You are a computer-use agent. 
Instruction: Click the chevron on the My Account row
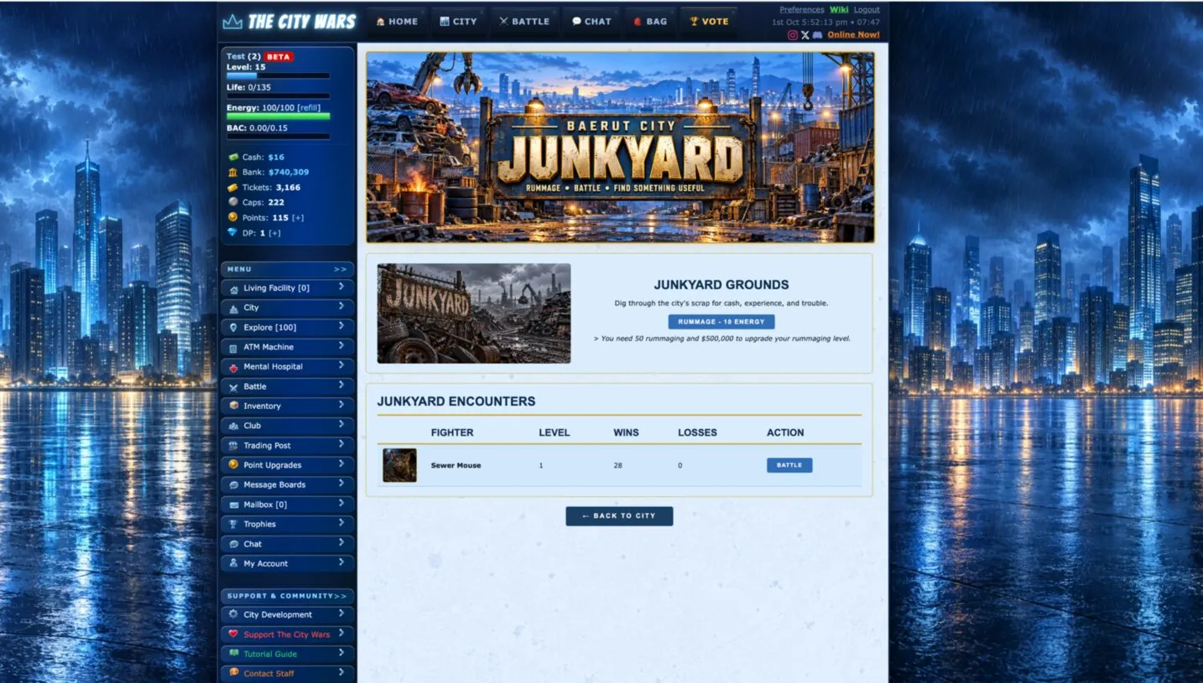[341, 562]
